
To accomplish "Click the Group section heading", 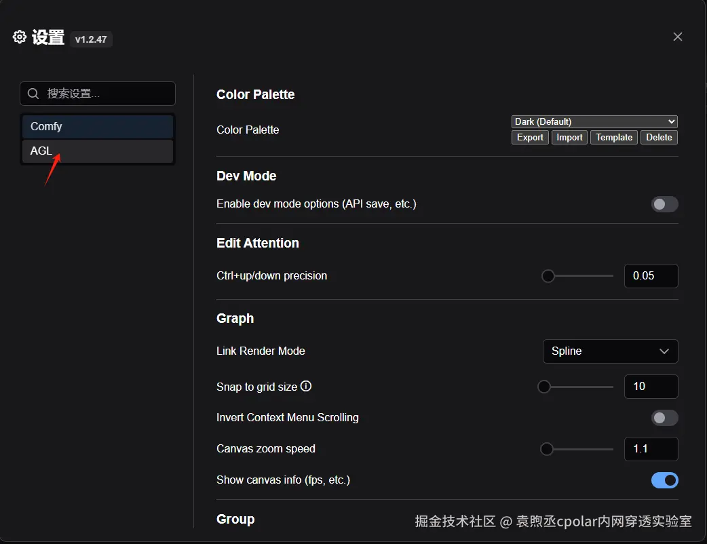I will [235, 519].
